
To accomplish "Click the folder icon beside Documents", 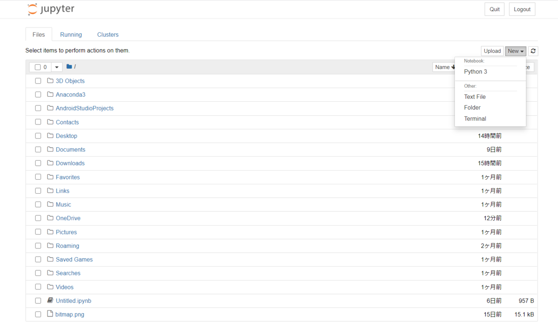I will tap(50, 150).
